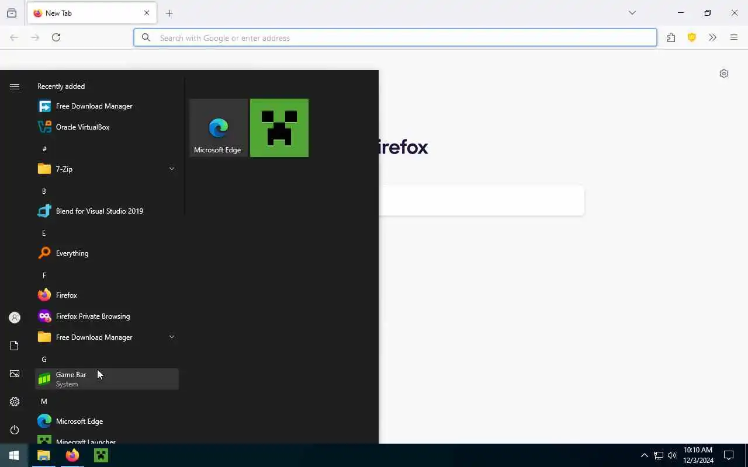Click the Minecraft creeper pinned tile
748x467 pixels.
tap(279, 128)
